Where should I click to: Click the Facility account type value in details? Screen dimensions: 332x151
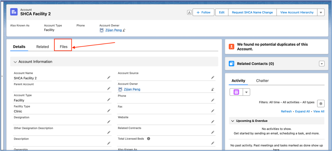click(19, 100)
